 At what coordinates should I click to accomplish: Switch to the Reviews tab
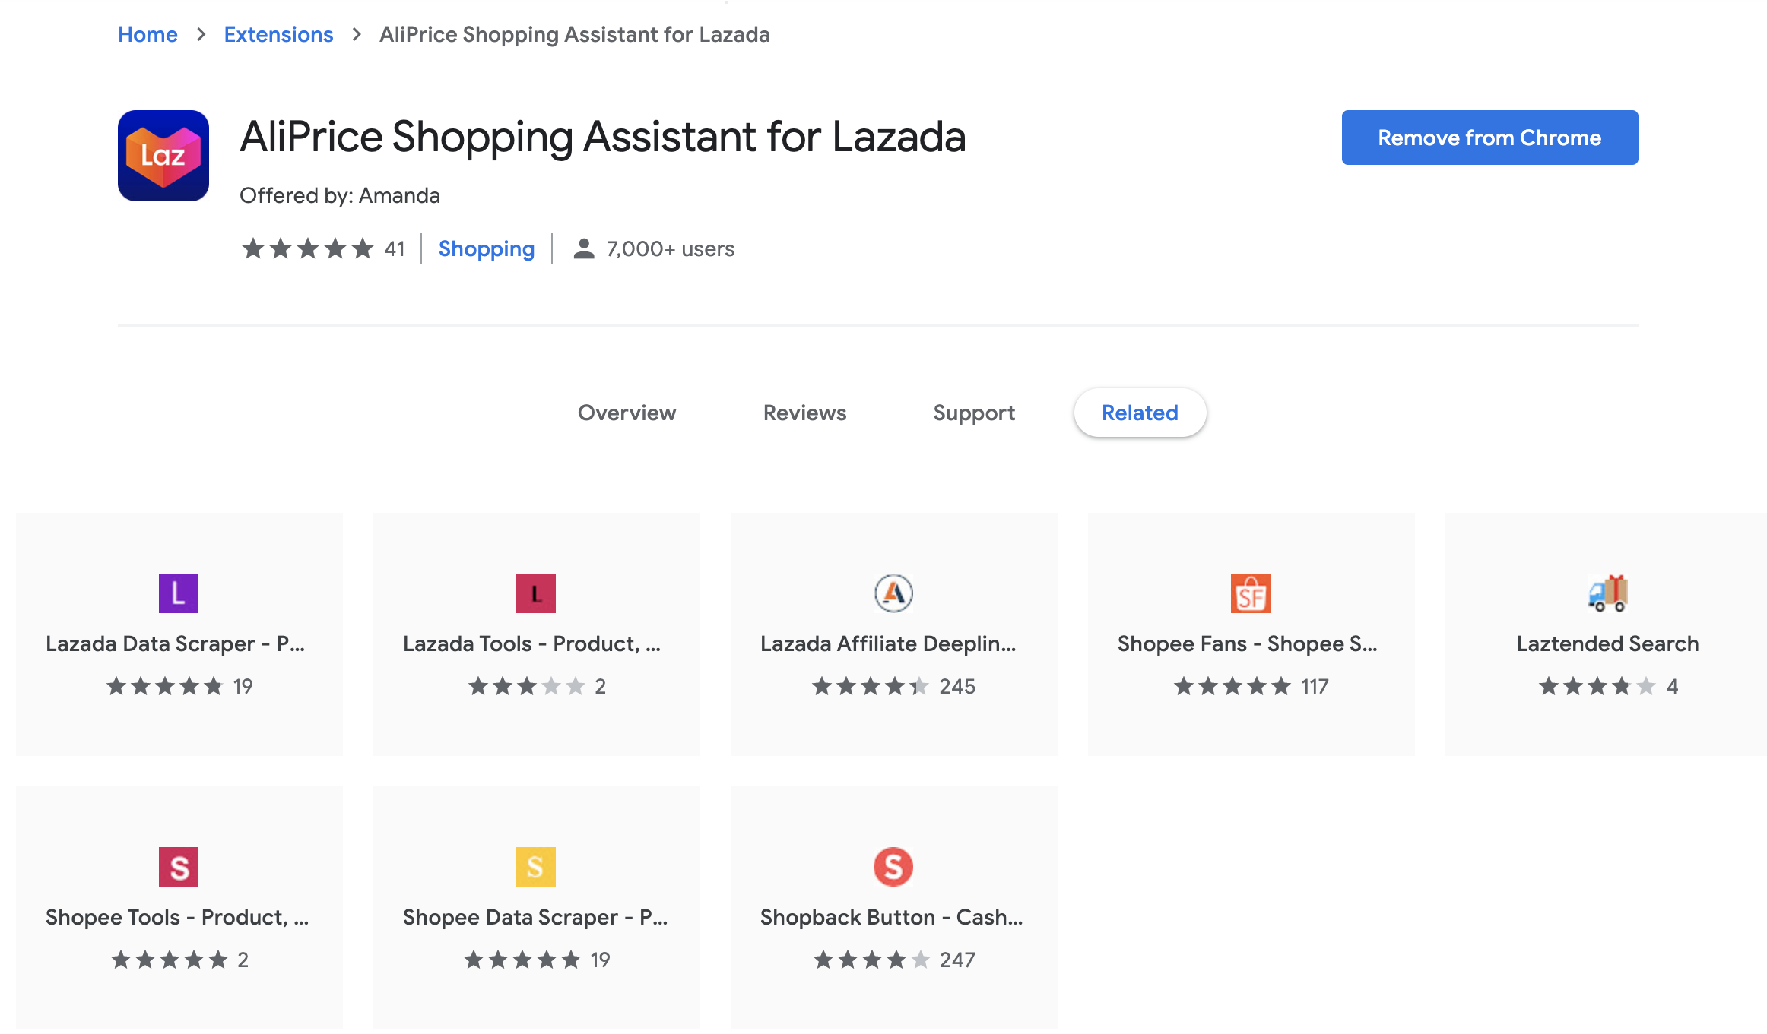[804, 413]
